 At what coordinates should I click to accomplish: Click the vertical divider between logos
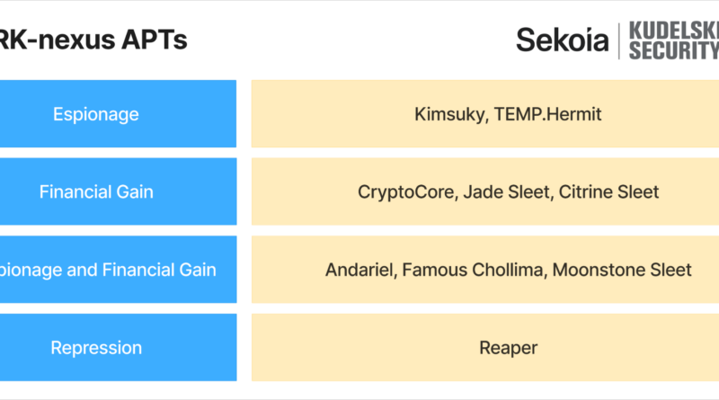pyautogui.click(x=619, y=41)
